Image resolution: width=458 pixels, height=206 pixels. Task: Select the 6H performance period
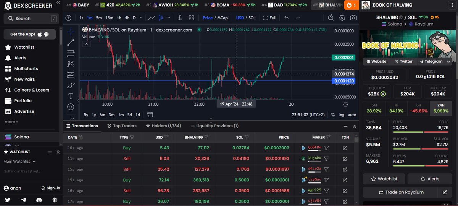(419, 108)
